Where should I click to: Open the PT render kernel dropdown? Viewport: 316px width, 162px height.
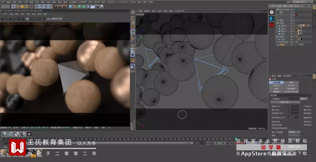(x=57, y=19)
